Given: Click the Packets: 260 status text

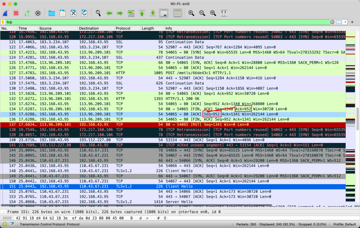Looking at the screenshot, I should (246, 224).
